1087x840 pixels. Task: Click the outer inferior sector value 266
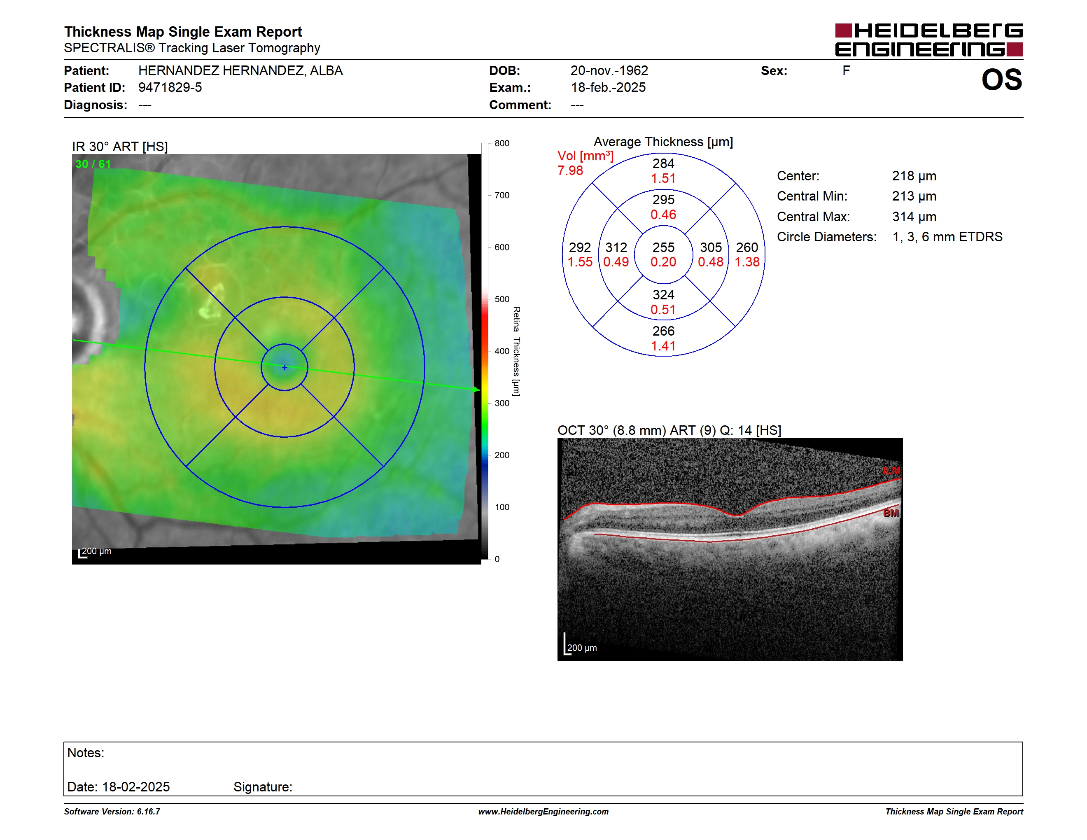click(663, 331)
